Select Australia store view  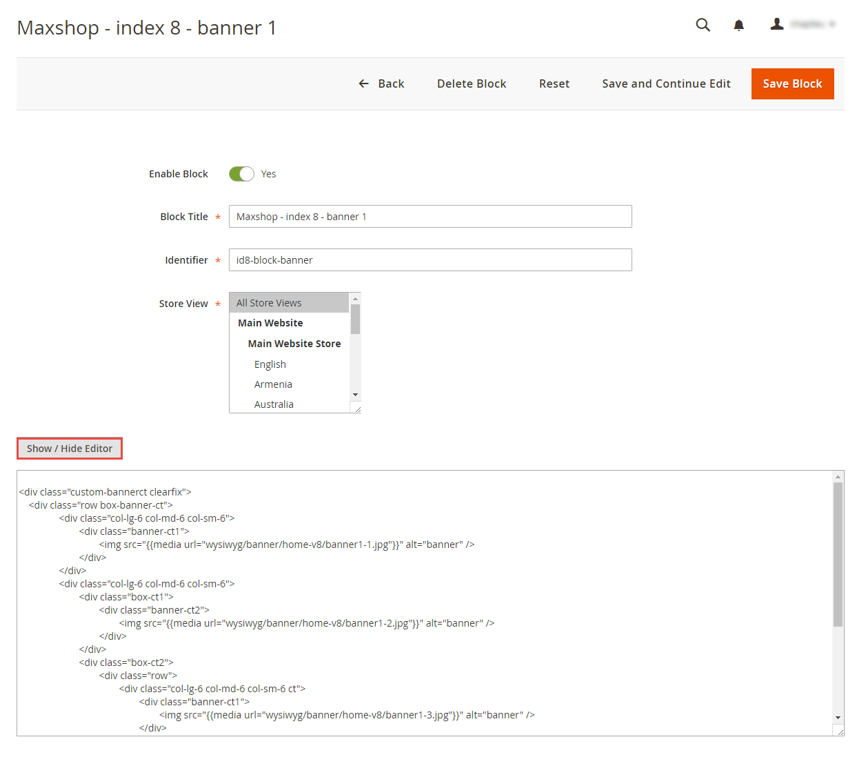pyautogui.click(x=290, y=404)
